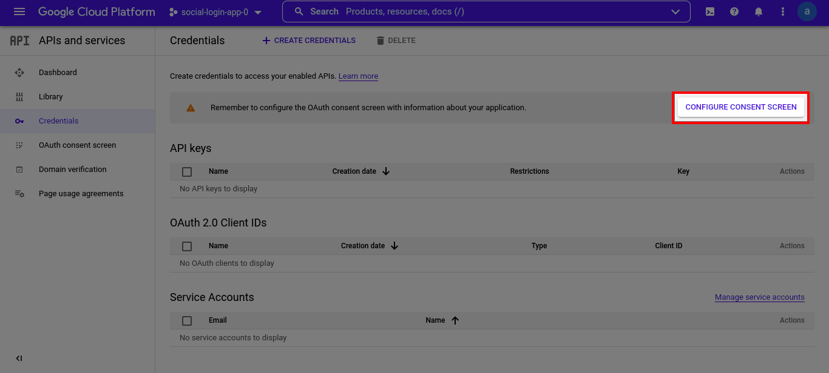Toggle the API keys select-all checkbox
Image resolution: width=829 pixels, height=373 pixels.
click(x=187, y=172)
